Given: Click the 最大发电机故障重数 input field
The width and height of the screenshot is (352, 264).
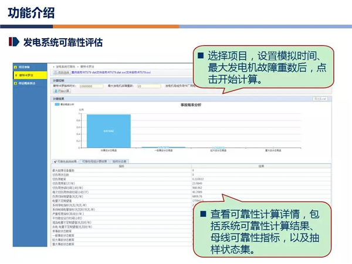Looking at the screenshot, I should pyautogui.click(x=147, y=86).
